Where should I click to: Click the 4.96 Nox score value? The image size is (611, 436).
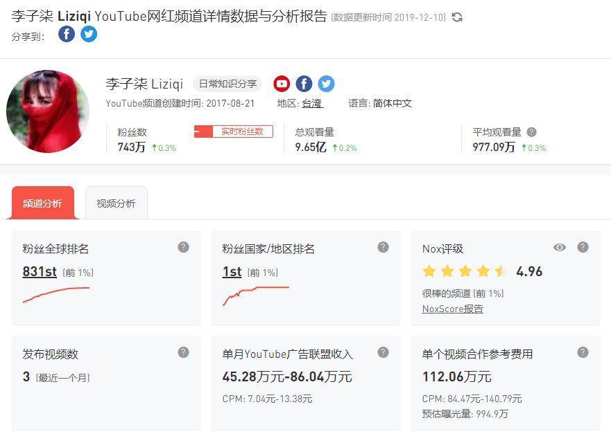coord(529,271)
